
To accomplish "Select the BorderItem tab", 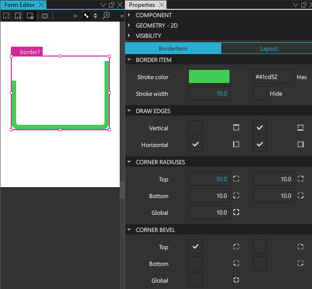I will click(173, 49).
